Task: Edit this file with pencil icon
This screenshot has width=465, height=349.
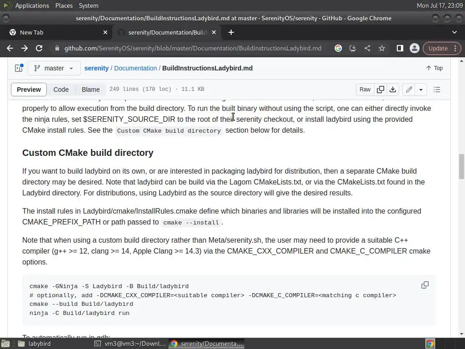Action: click(x=409, y=90)
